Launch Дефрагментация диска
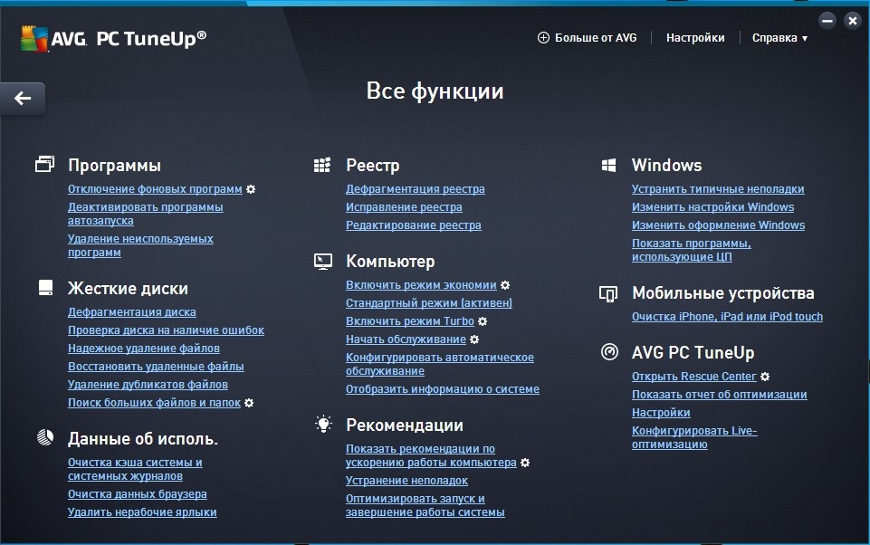Screen dimensions: 870x545 click(x=132, y=312)
